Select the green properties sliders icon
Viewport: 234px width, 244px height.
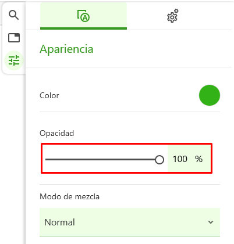(14, 60)
